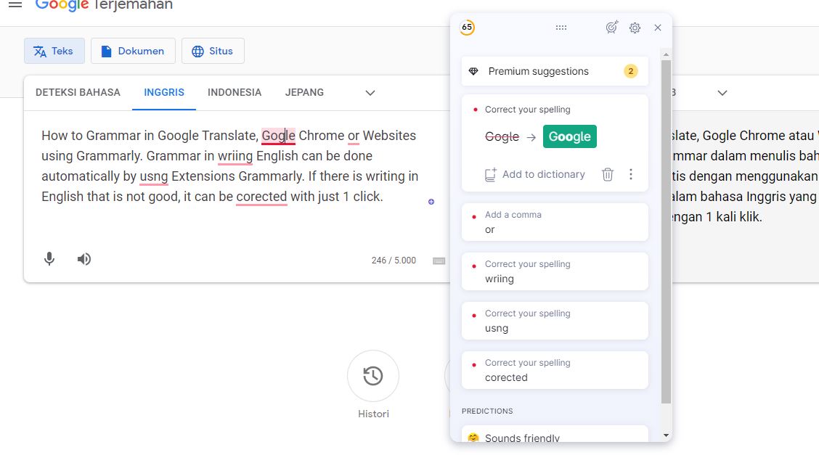Click Add to dictionary
Viewport: 819px width, 455px height.
[535, 174]
